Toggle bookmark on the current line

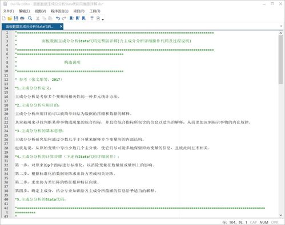(x=71, y=18)
